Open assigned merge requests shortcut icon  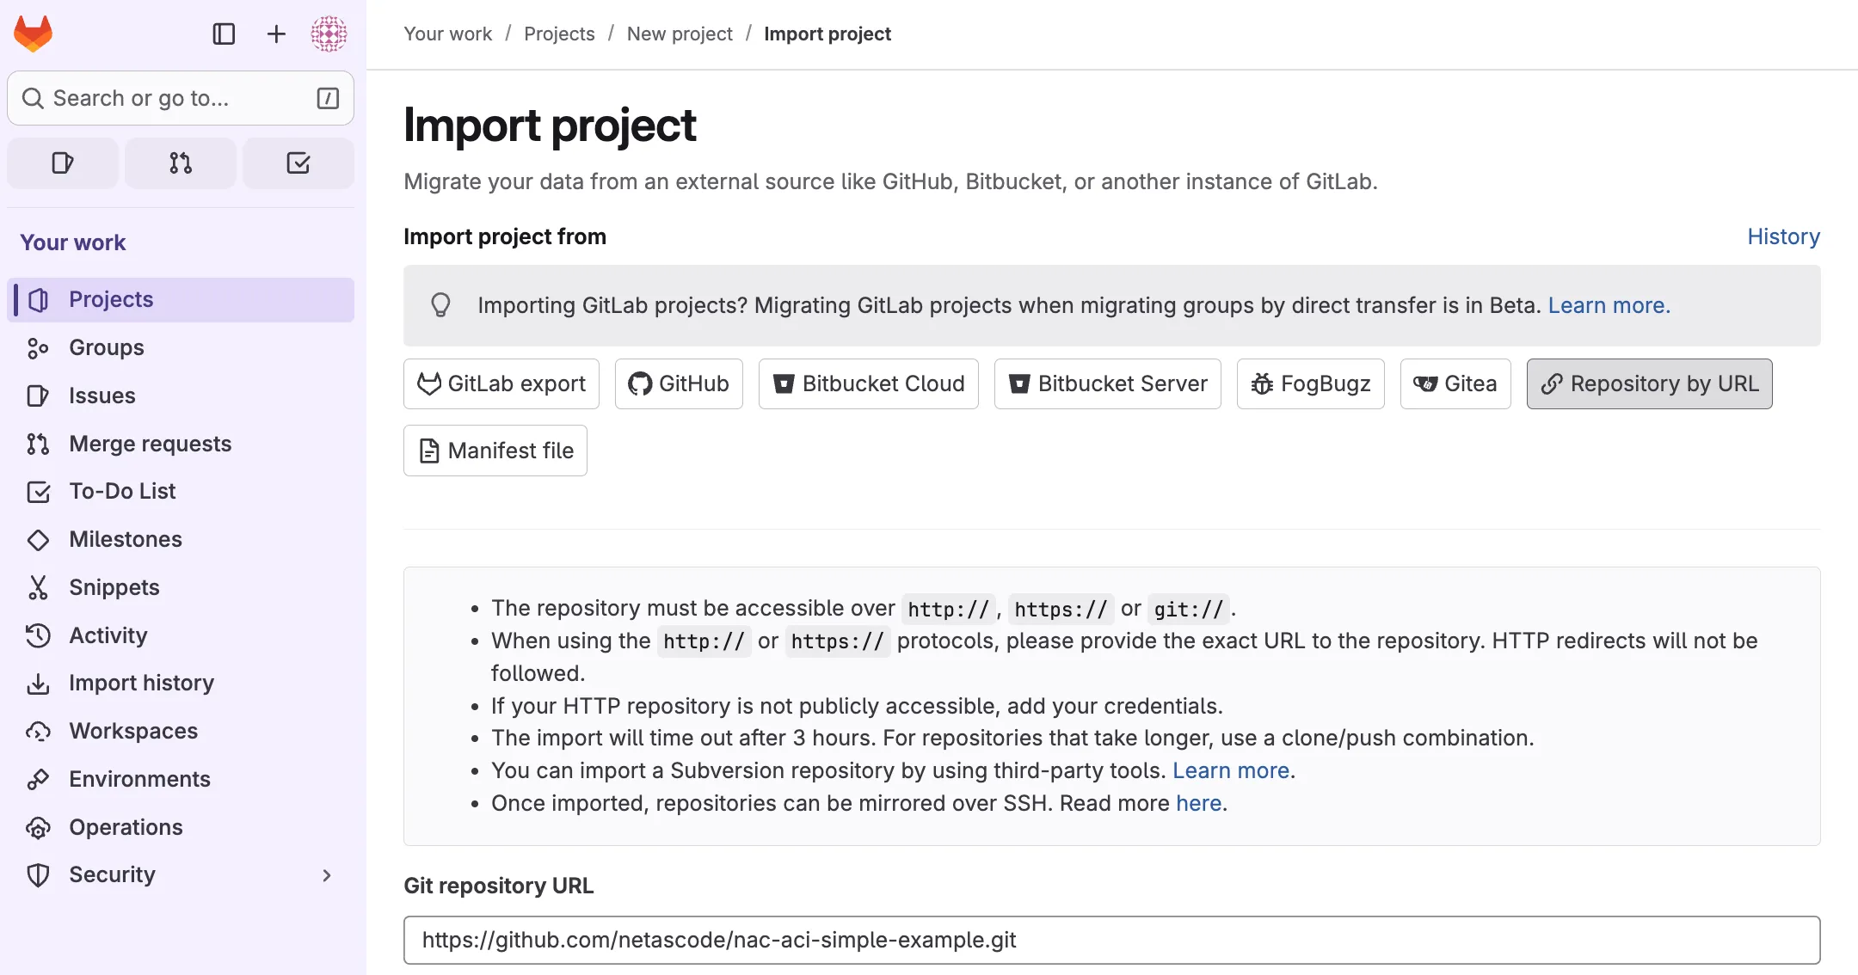(x=181, y=162)
